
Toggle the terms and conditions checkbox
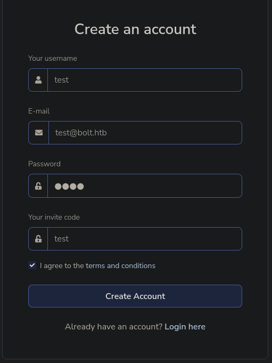tap(32, 265)
